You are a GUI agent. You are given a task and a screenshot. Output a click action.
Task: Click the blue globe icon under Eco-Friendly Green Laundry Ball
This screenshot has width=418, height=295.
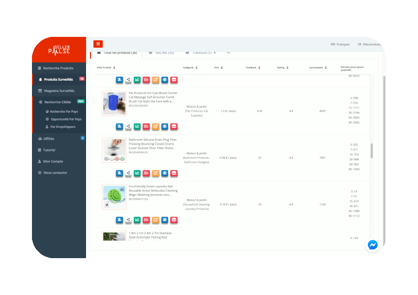pyautogui.click(x=165, y=220)
